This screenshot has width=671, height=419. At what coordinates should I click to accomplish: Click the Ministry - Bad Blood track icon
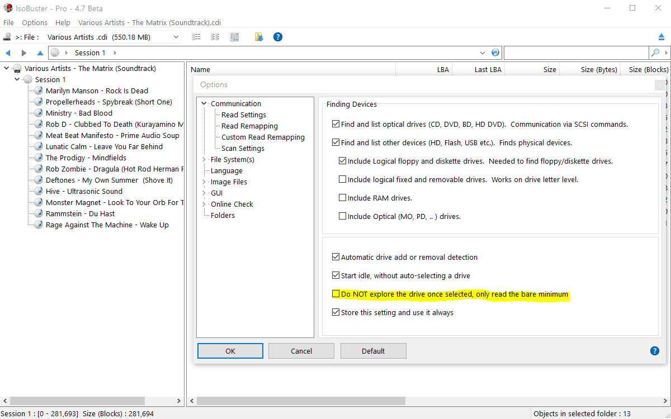click(39, 113)
